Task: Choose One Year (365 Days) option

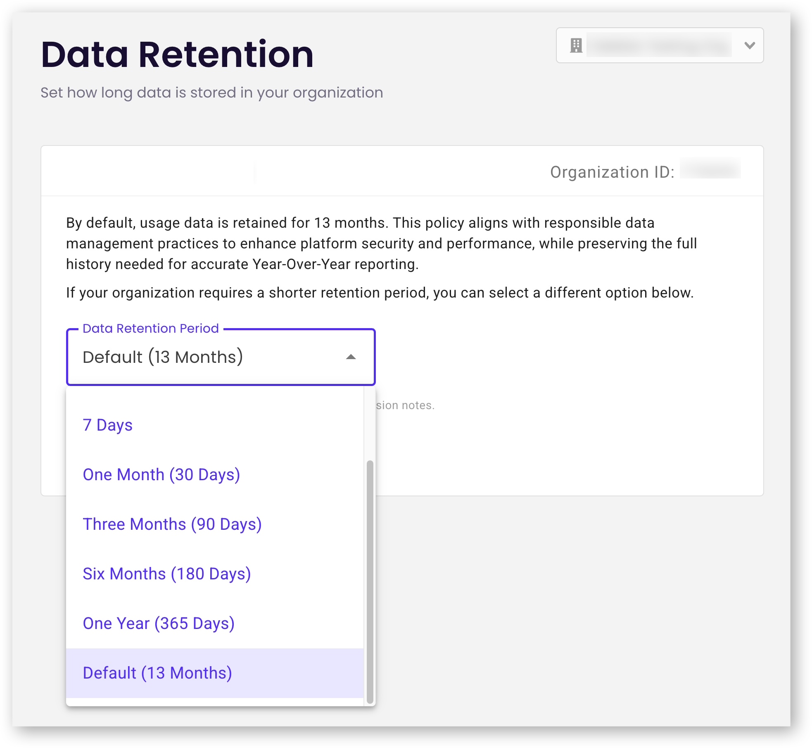Action: [x=159, y=623]
